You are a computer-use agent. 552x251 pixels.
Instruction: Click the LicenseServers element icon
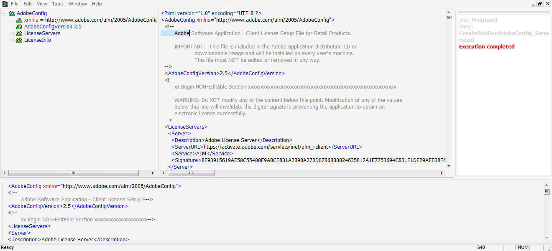19,33
